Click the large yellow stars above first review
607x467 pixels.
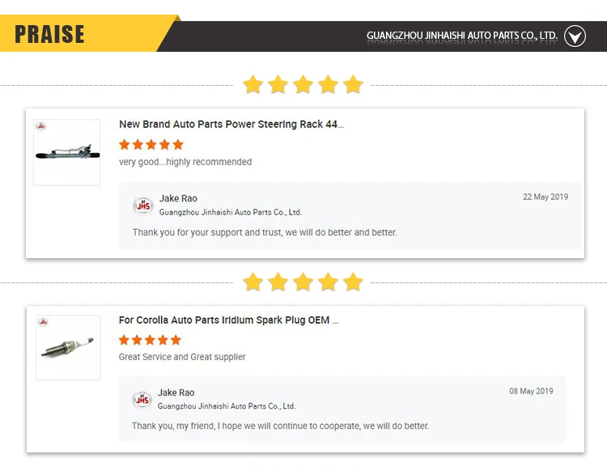point(303,84)
